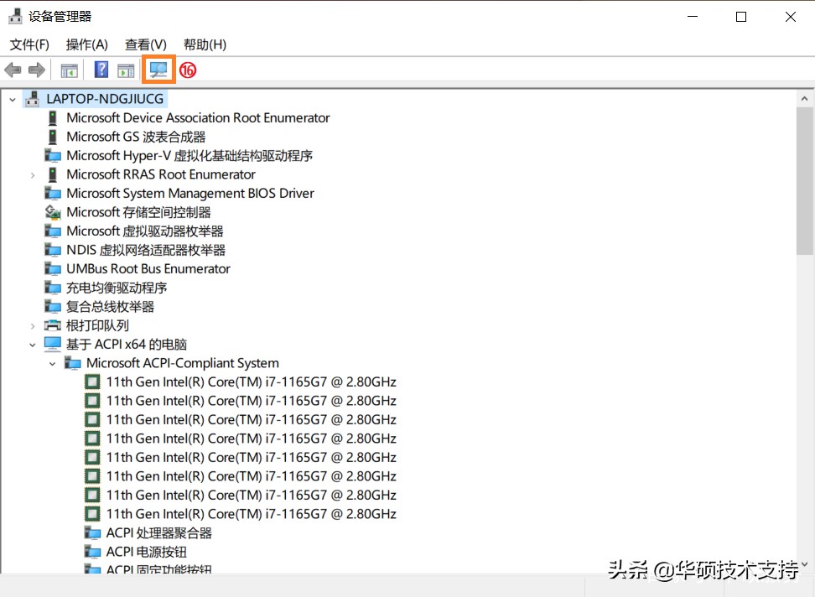The width and height of the screenshot is (815, 597).
Task: Click the Back arrow toolbar icon
Action: tap(13, 70)
